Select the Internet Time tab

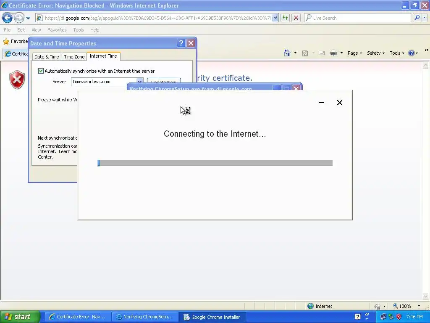coord(103,56)
